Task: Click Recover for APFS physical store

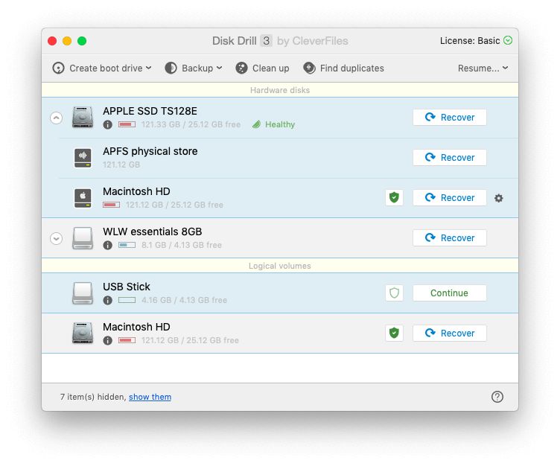Action: pyautogui.click(x=449, y=158)
